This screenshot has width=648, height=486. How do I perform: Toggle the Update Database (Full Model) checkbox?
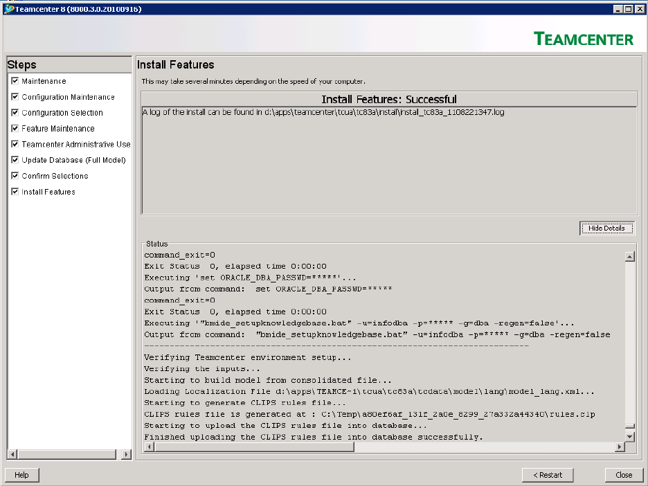point(15,159)
